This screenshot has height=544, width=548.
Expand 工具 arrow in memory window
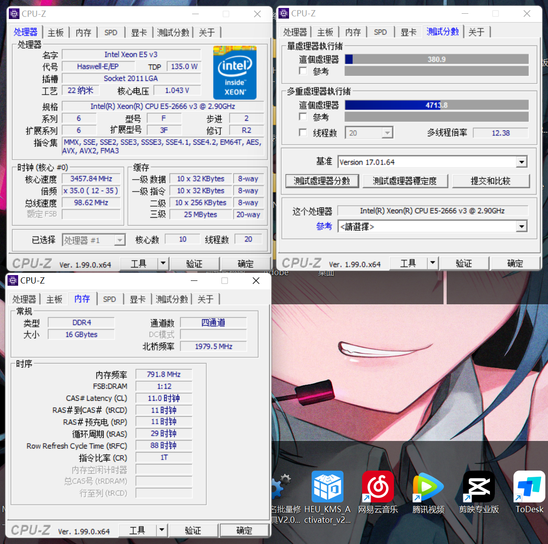[x=162, y=530]
